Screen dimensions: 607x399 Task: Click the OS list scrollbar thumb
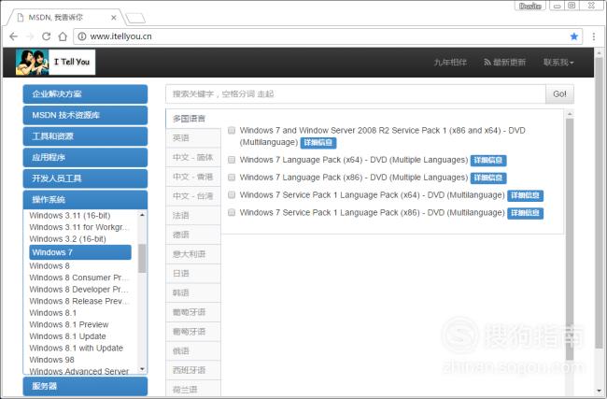pyautogui.click(x=143, y=259)
